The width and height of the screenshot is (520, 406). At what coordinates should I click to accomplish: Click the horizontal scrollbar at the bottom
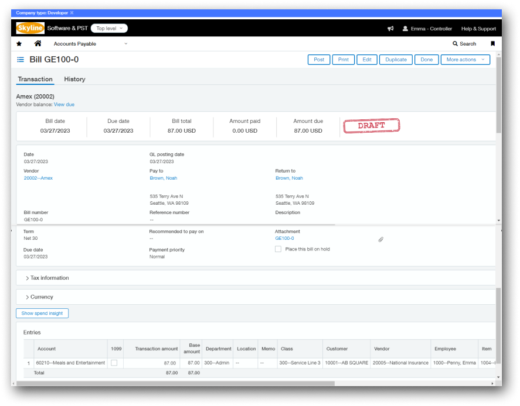click(x=176, y=384)
